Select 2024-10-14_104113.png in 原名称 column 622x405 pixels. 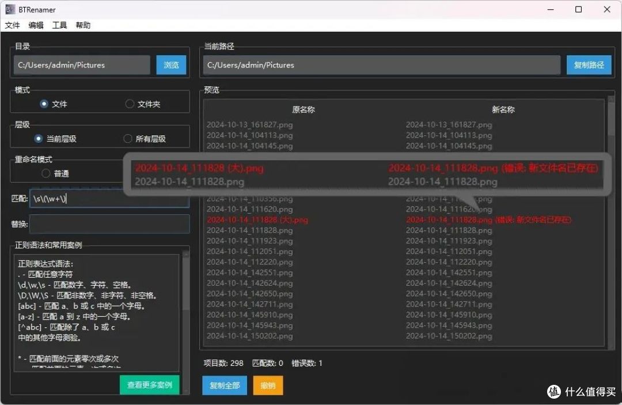pos(250,135)
